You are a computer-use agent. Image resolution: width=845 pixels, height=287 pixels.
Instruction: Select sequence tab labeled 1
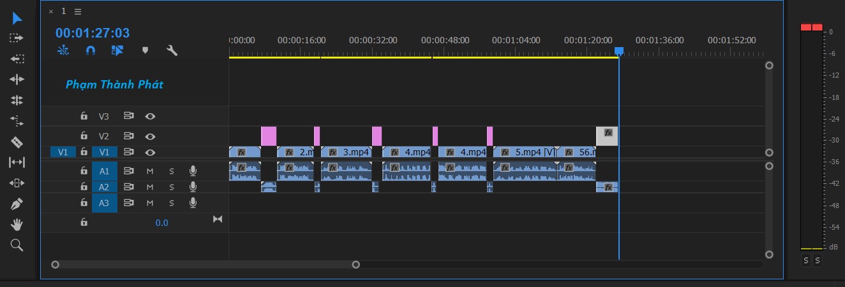click(x=64, y=11)
